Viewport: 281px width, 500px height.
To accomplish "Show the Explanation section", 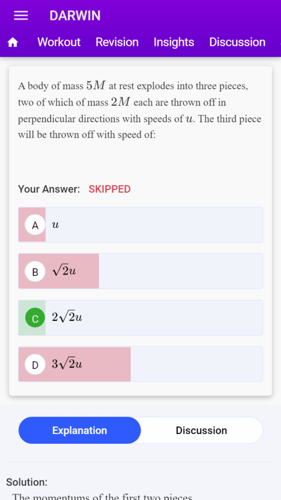I will coord(80,430).
